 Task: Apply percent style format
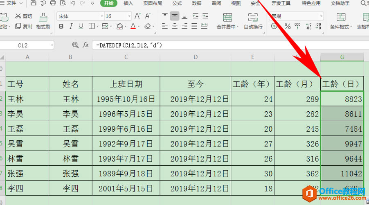pos(288,26)
